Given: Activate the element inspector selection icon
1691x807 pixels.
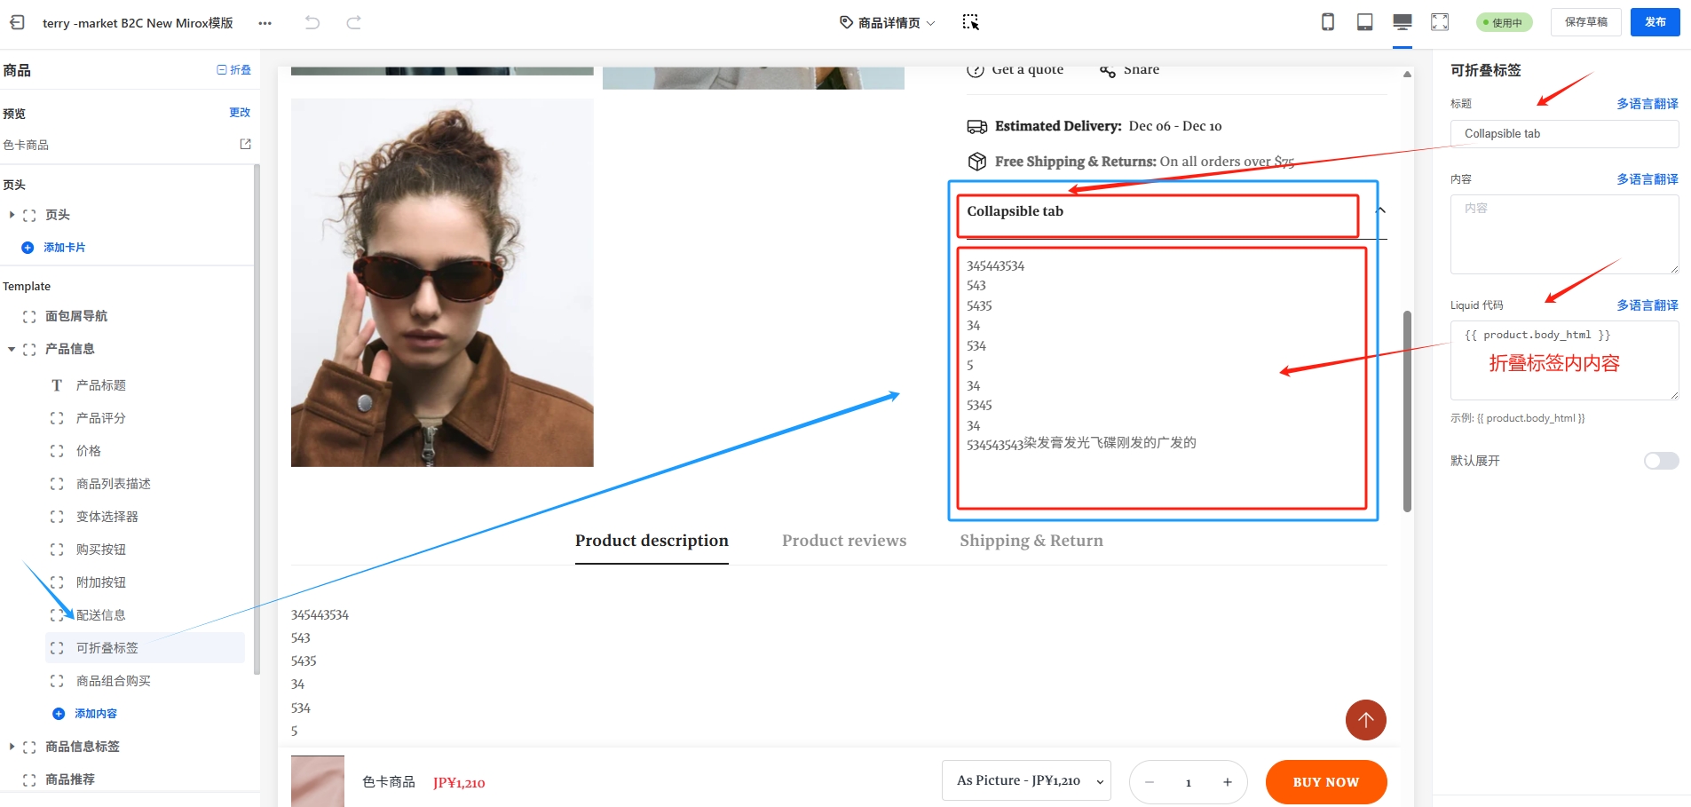Looking at the screenshot, I should click(x=970, y=22).
